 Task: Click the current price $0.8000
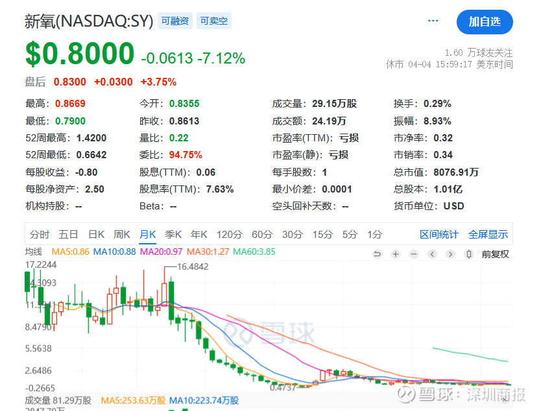80,53
